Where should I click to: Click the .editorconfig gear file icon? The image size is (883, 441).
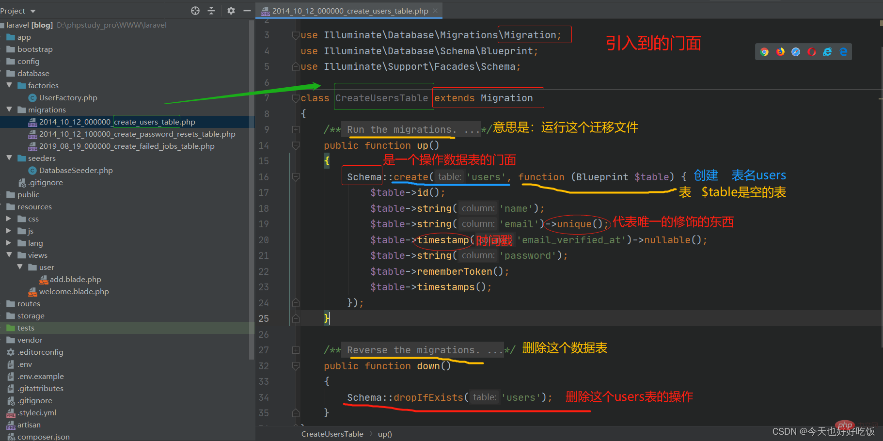pyautogui.click(x=11, y=352)
